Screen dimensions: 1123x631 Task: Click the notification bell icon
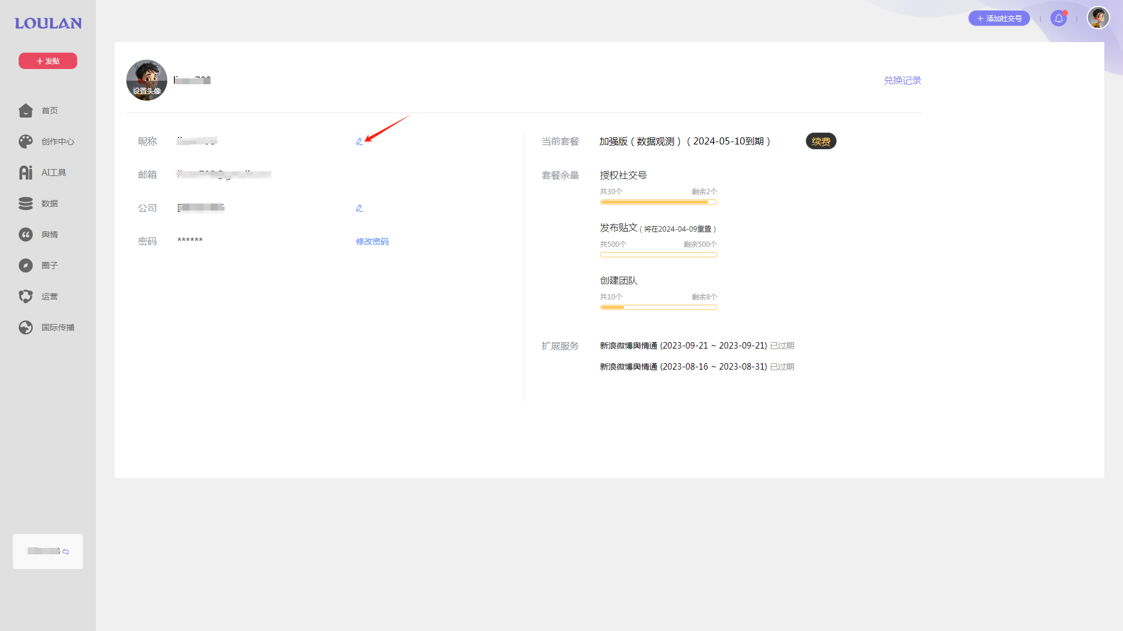[1059, 19]
